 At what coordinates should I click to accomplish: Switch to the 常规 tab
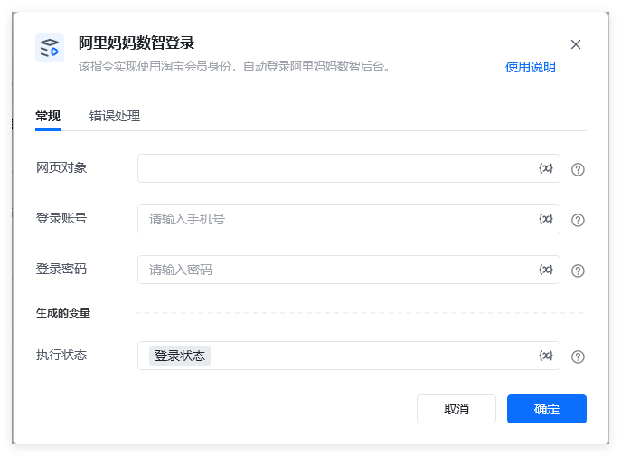click(48, 116)
